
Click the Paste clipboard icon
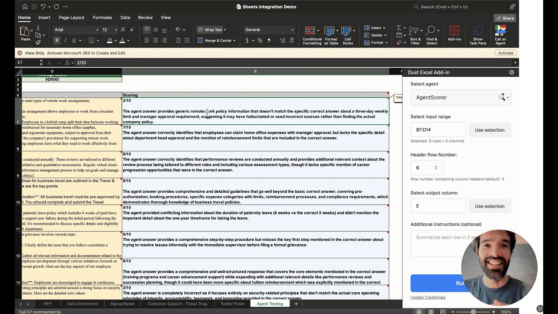click(x=24, y=31)
